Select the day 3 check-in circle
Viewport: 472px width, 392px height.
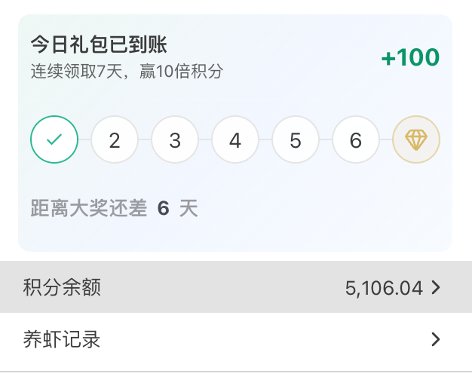(175, 140)
